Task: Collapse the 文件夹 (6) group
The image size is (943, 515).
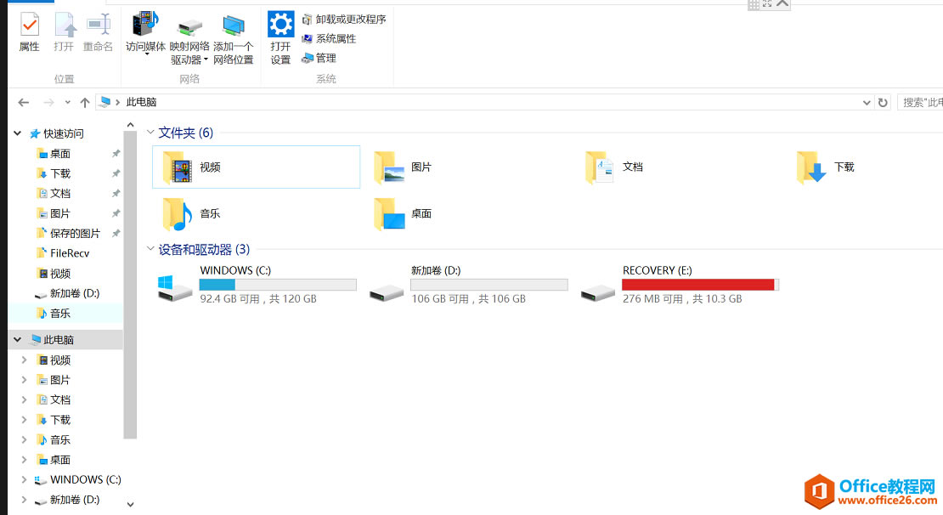Action: 150,132
